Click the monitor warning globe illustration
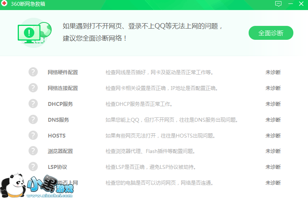The width and height of the screenshot is (308, 199). point(35,33)
